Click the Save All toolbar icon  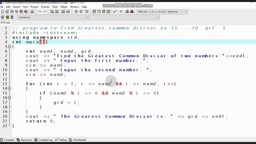17,12
